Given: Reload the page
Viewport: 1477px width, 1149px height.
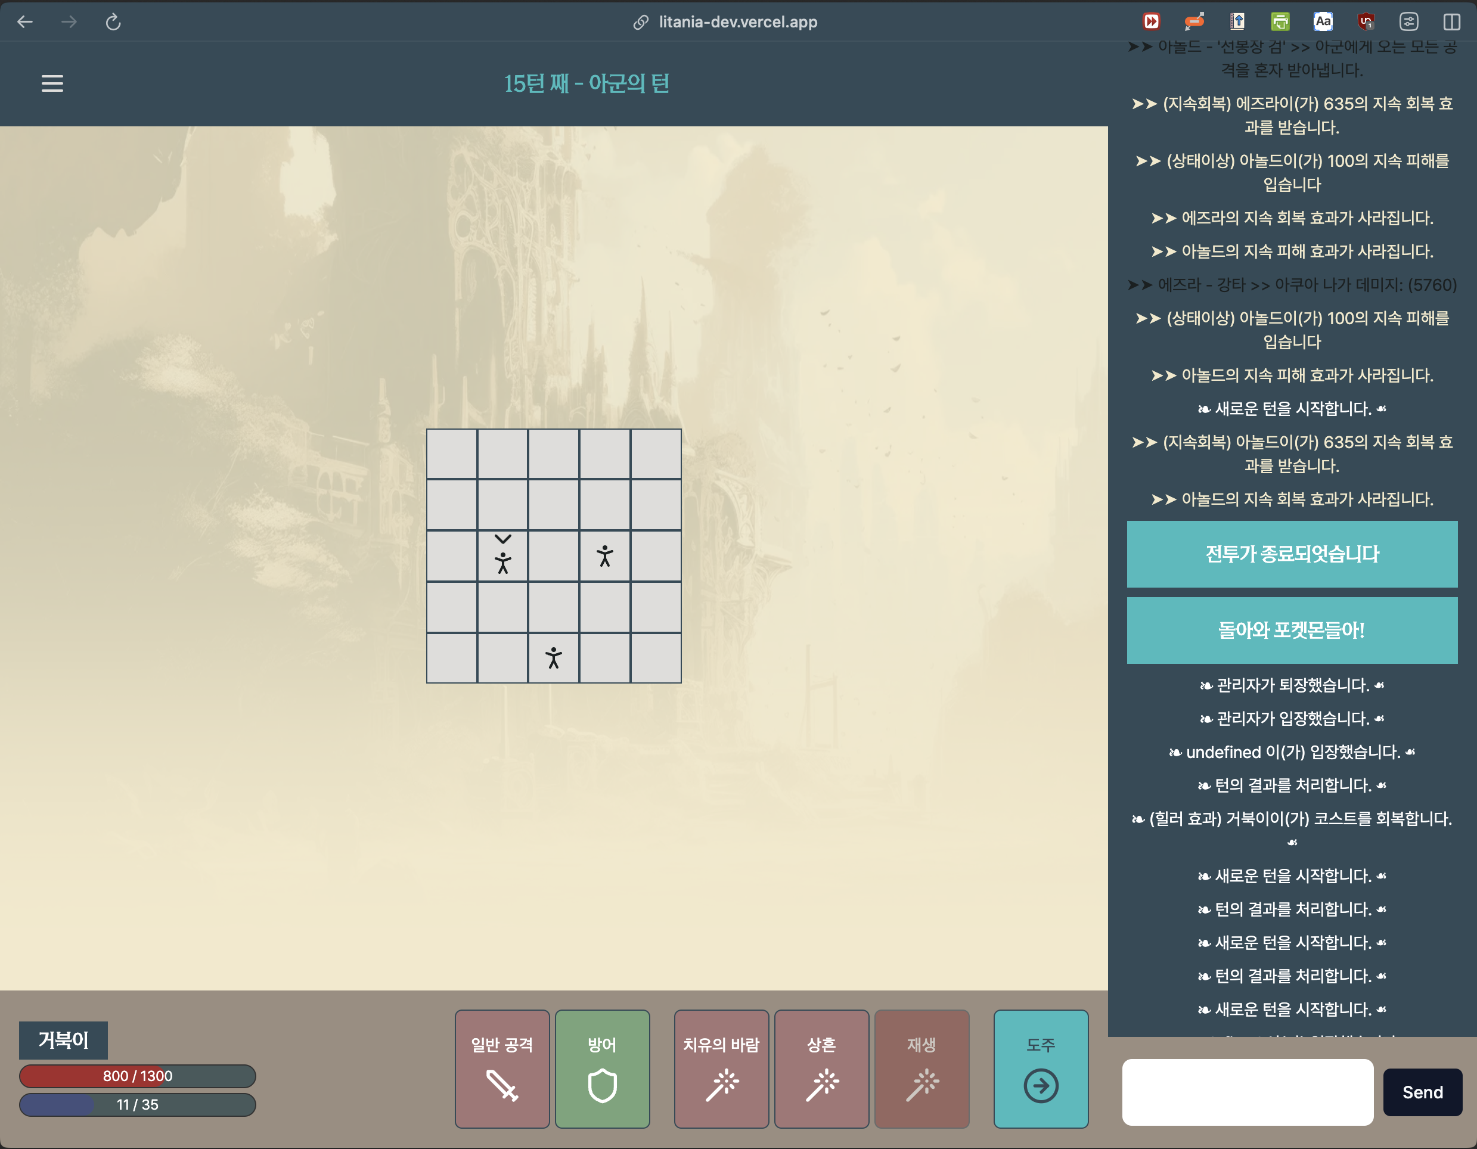Looking at the screenshot, I should pyautogui.click(x=113, y=21).
